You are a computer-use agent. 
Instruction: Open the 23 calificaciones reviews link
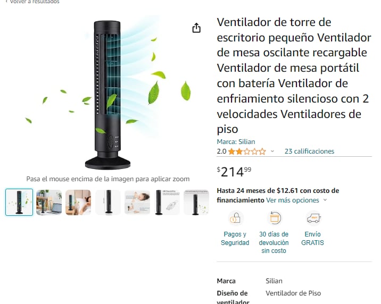[309, 151]
